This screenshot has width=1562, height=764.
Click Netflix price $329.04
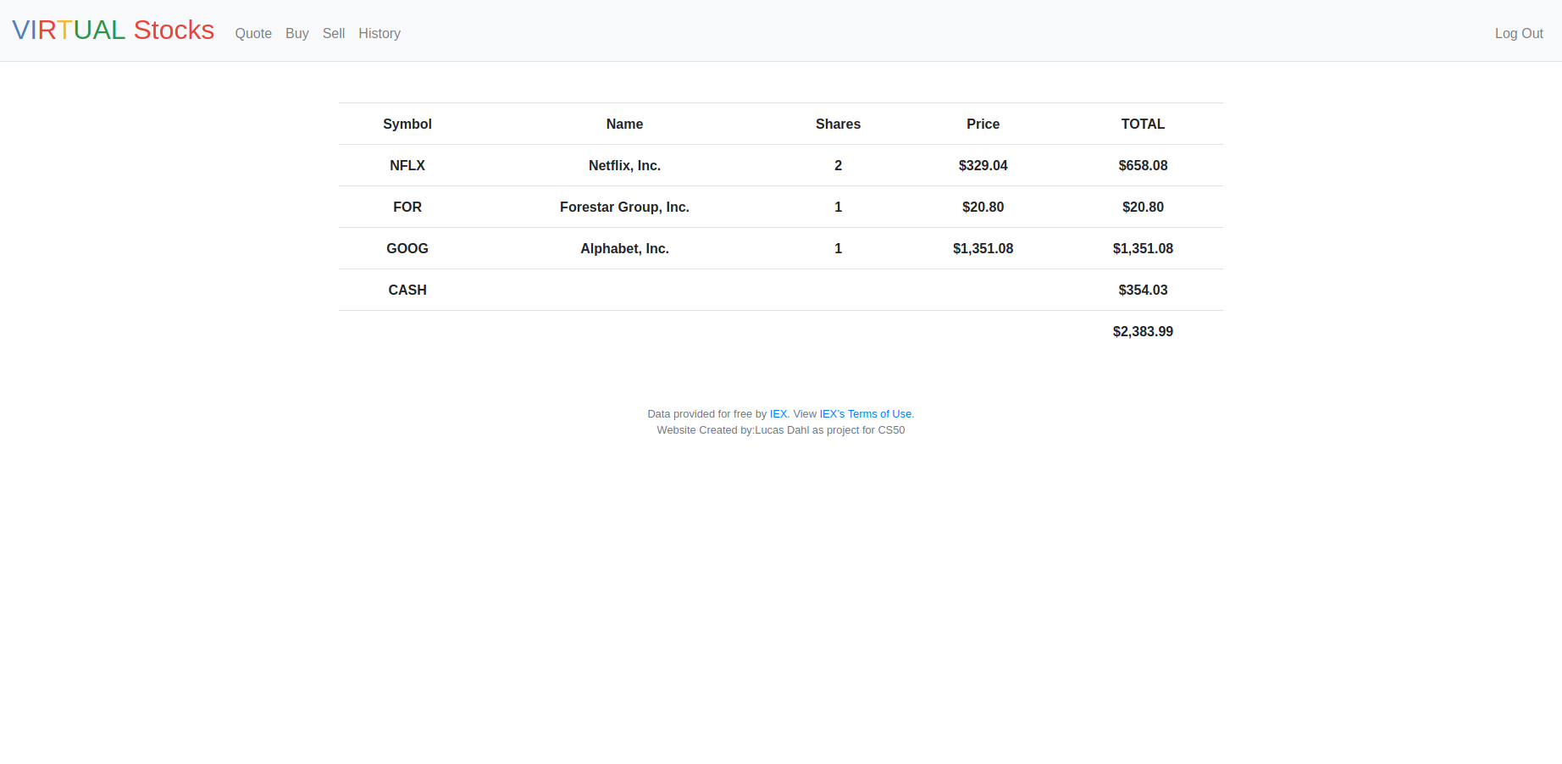click(x=983, y=165)
